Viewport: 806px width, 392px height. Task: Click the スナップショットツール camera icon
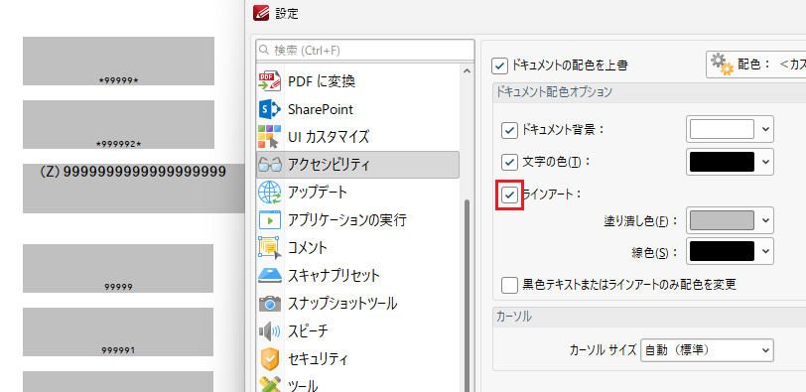269,303
